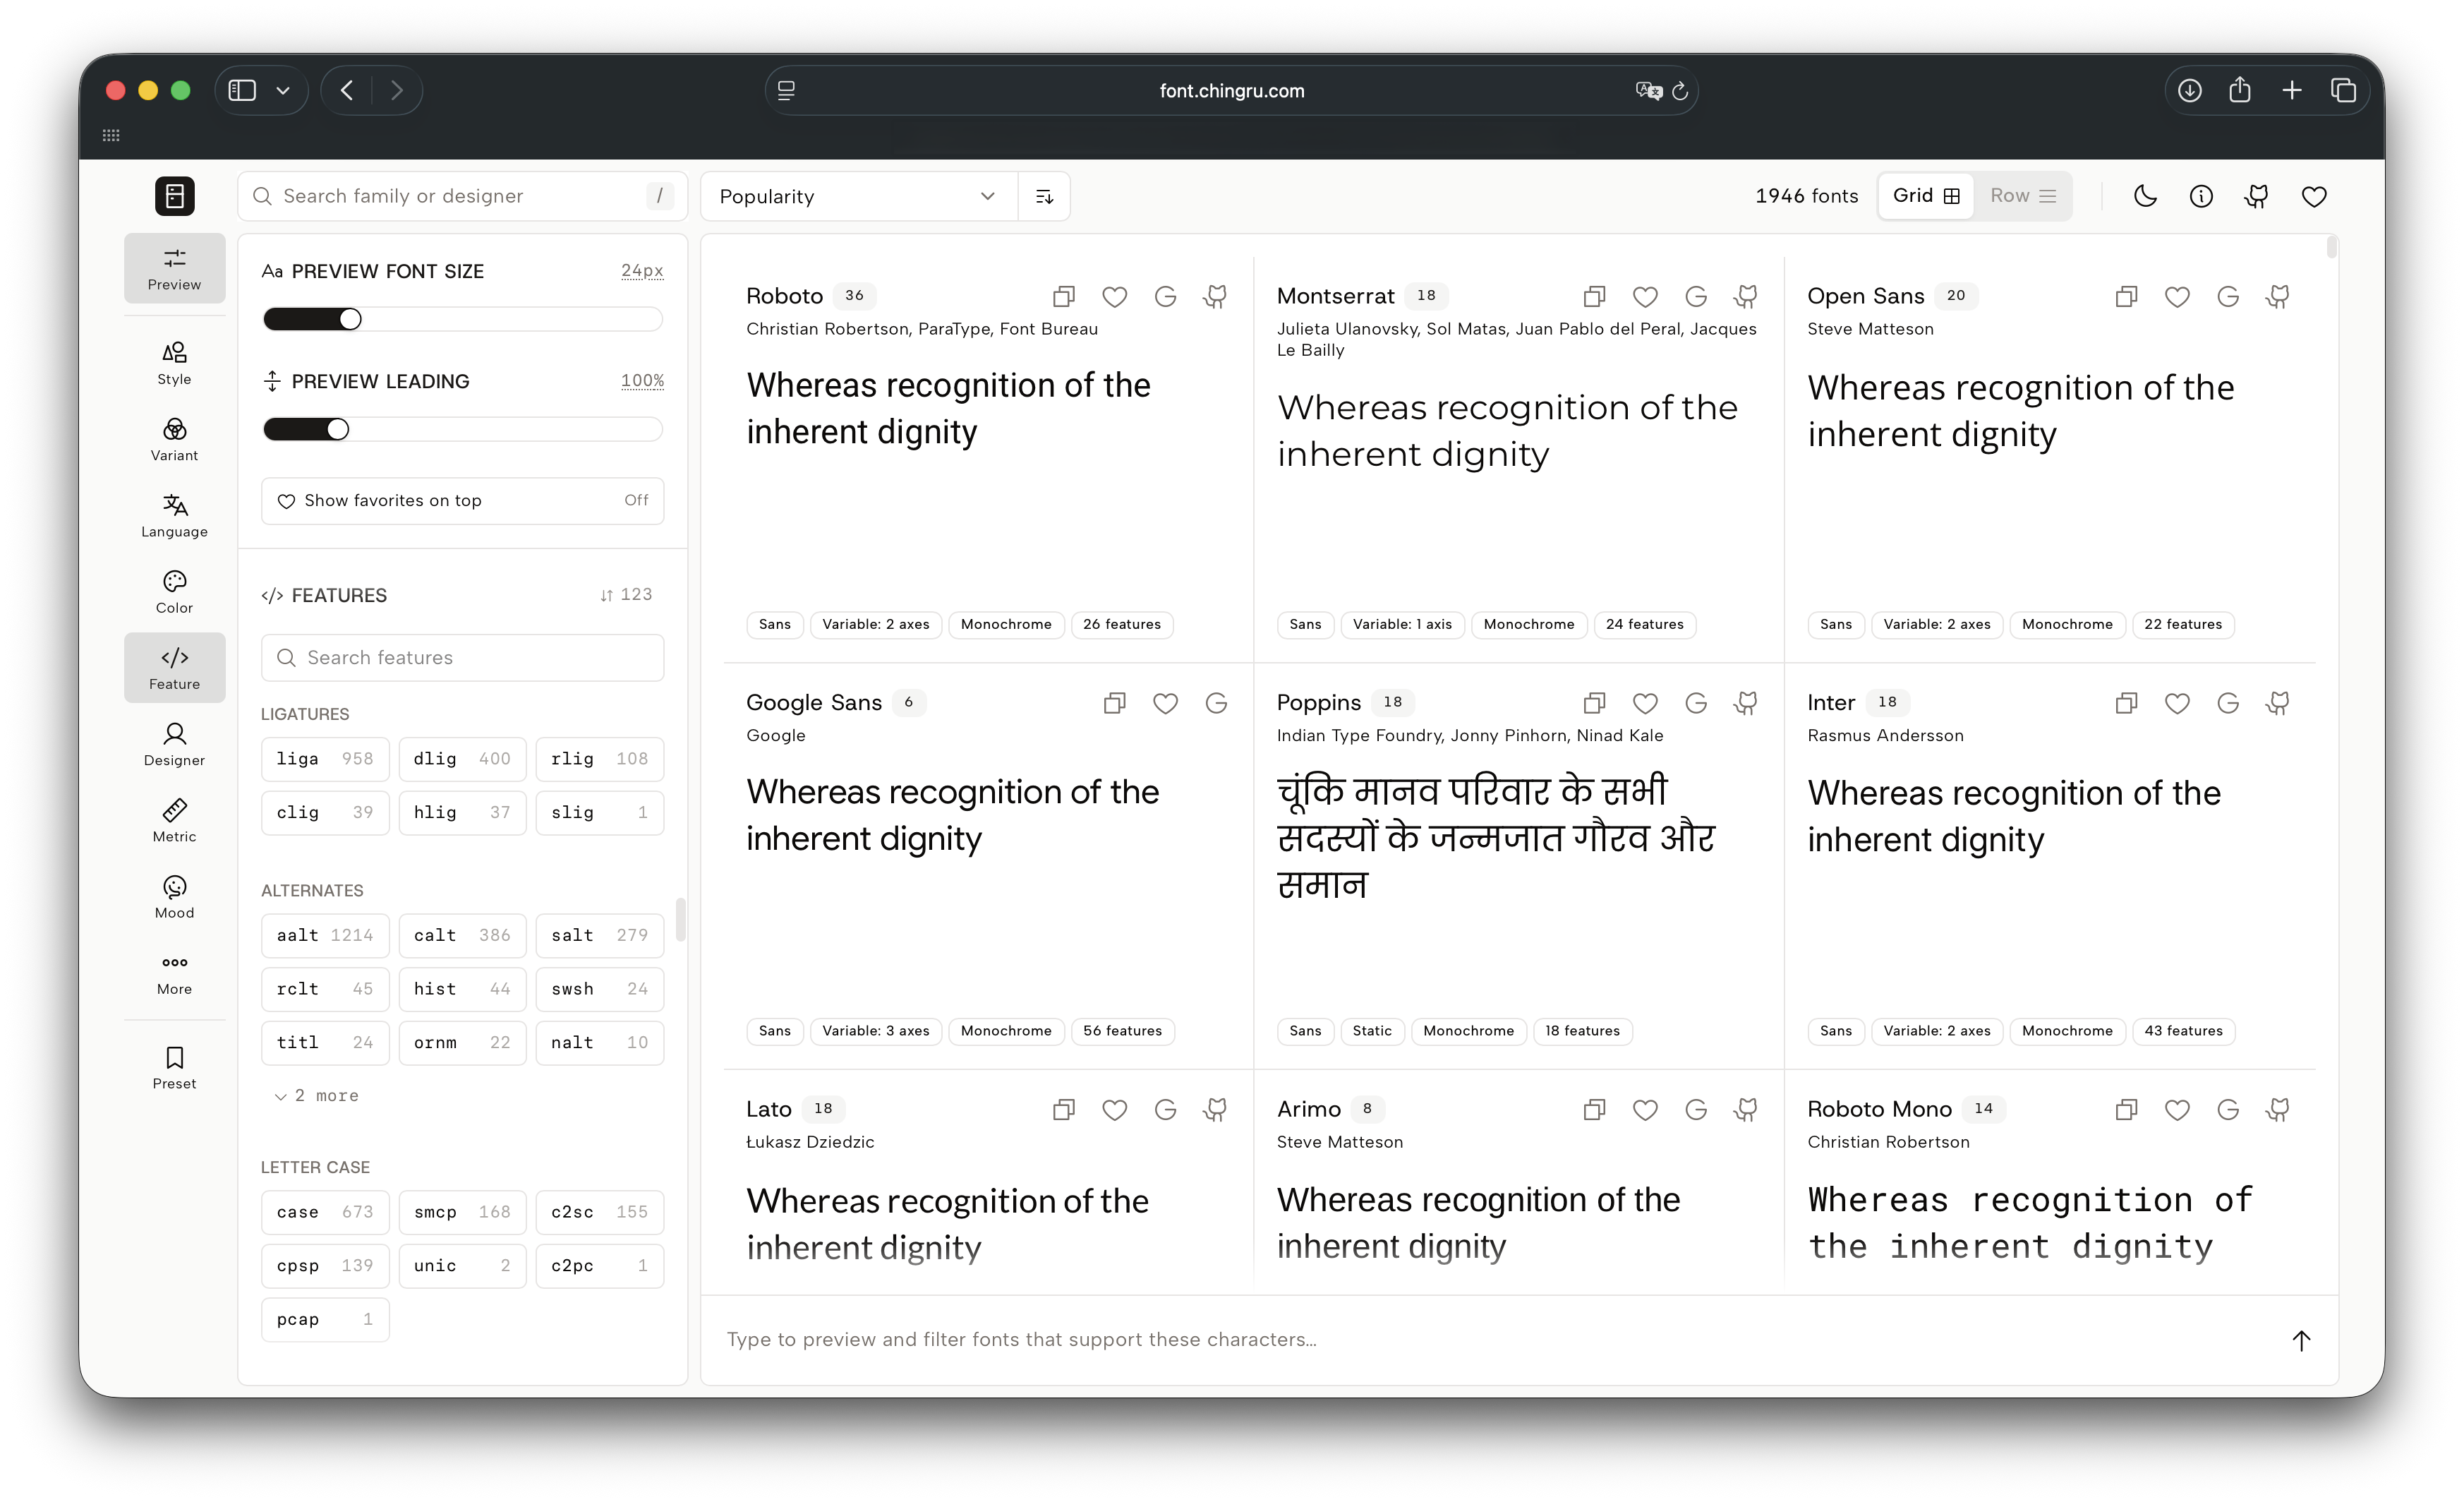Open Safari downloads icon
This screenshot has height=1502, width=2464.
(x=2190, y=90)
